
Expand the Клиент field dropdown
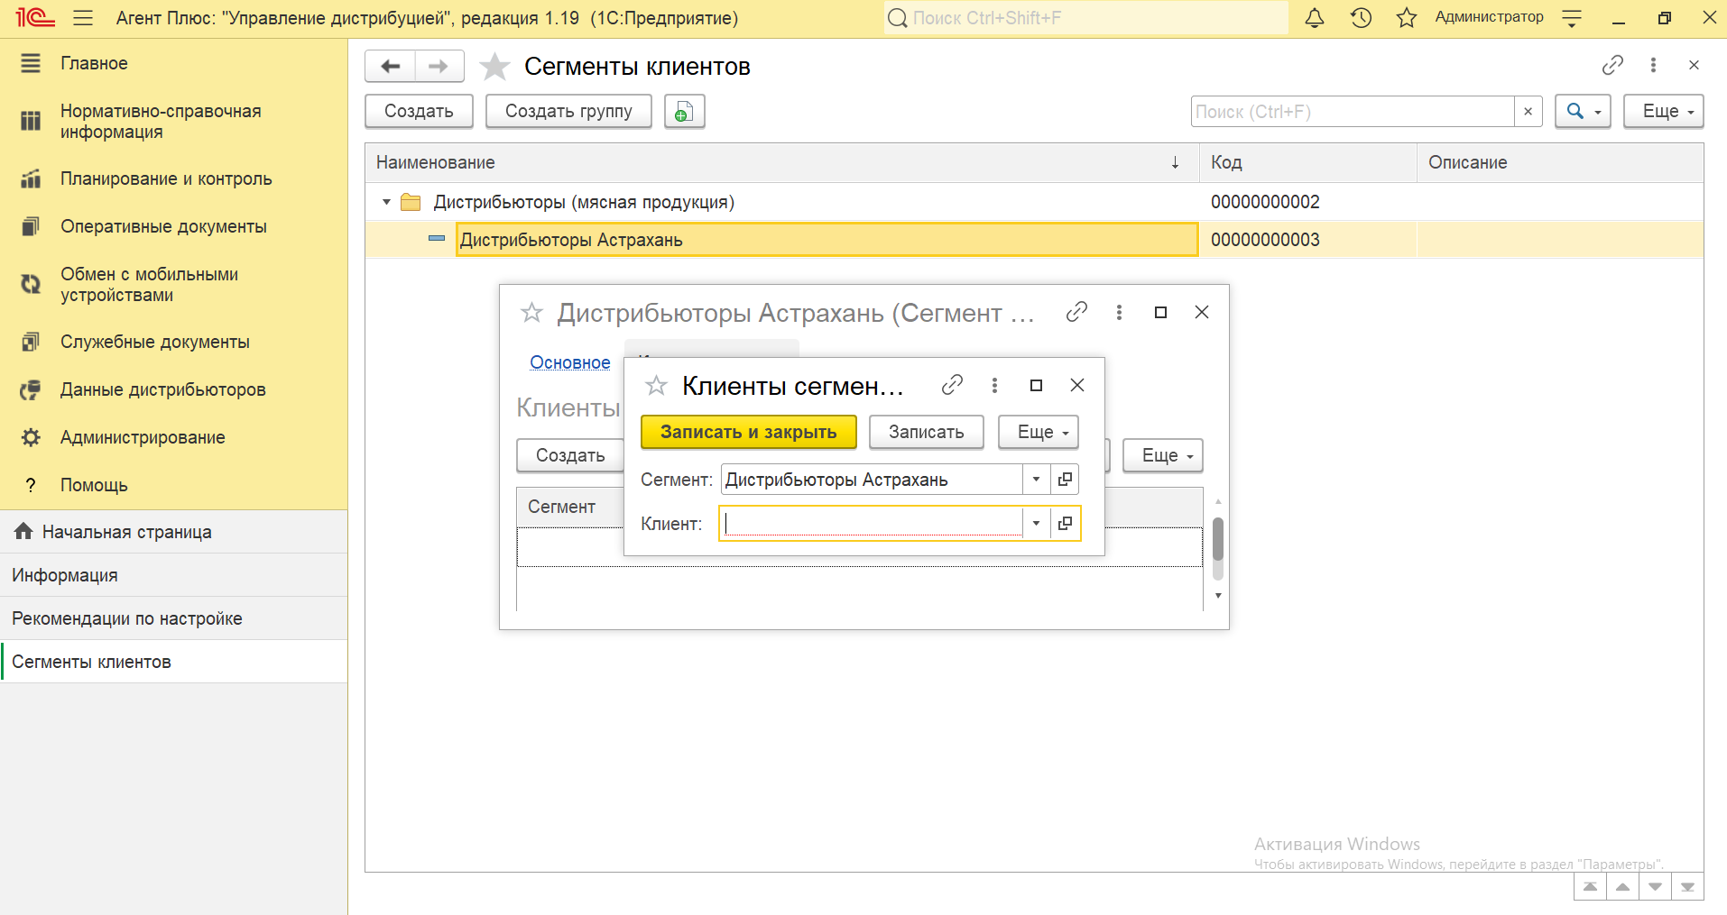(1036, 524)
